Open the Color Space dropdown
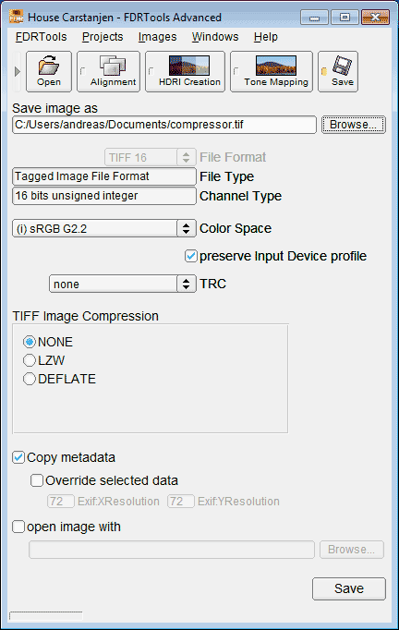This screenshot has height=630, width=399. 104,228
